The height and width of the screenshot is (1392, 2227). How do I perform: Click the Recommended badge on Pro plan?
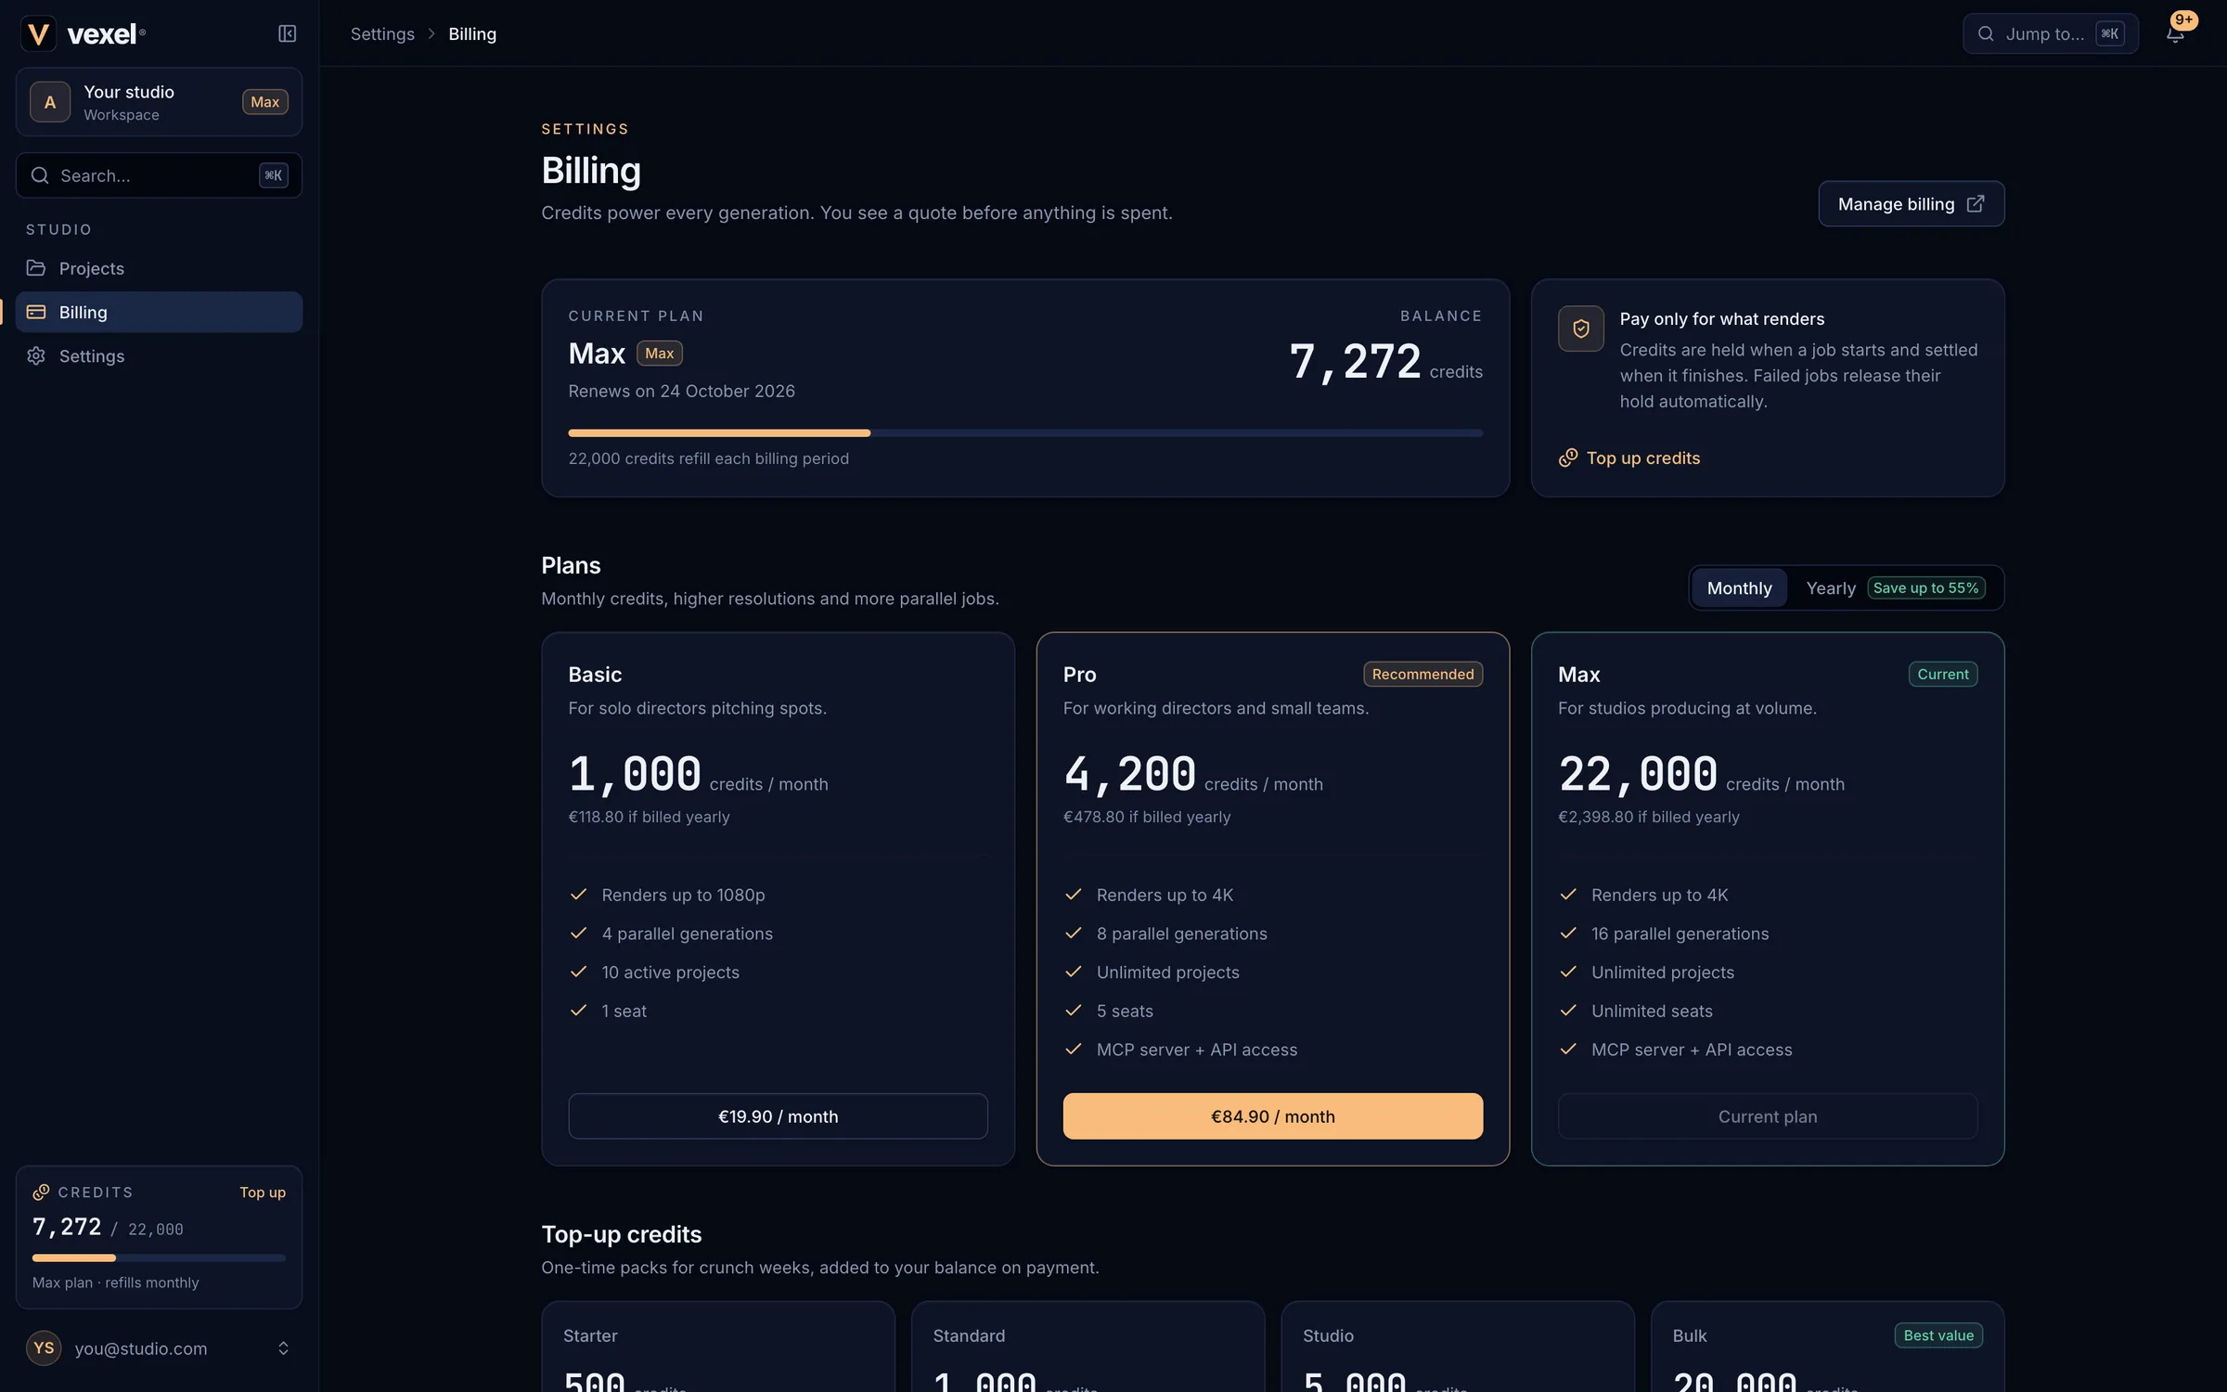[1422, 674]
